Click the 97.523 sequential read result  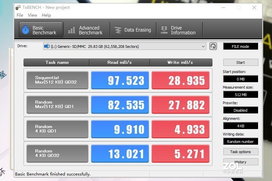120,80
